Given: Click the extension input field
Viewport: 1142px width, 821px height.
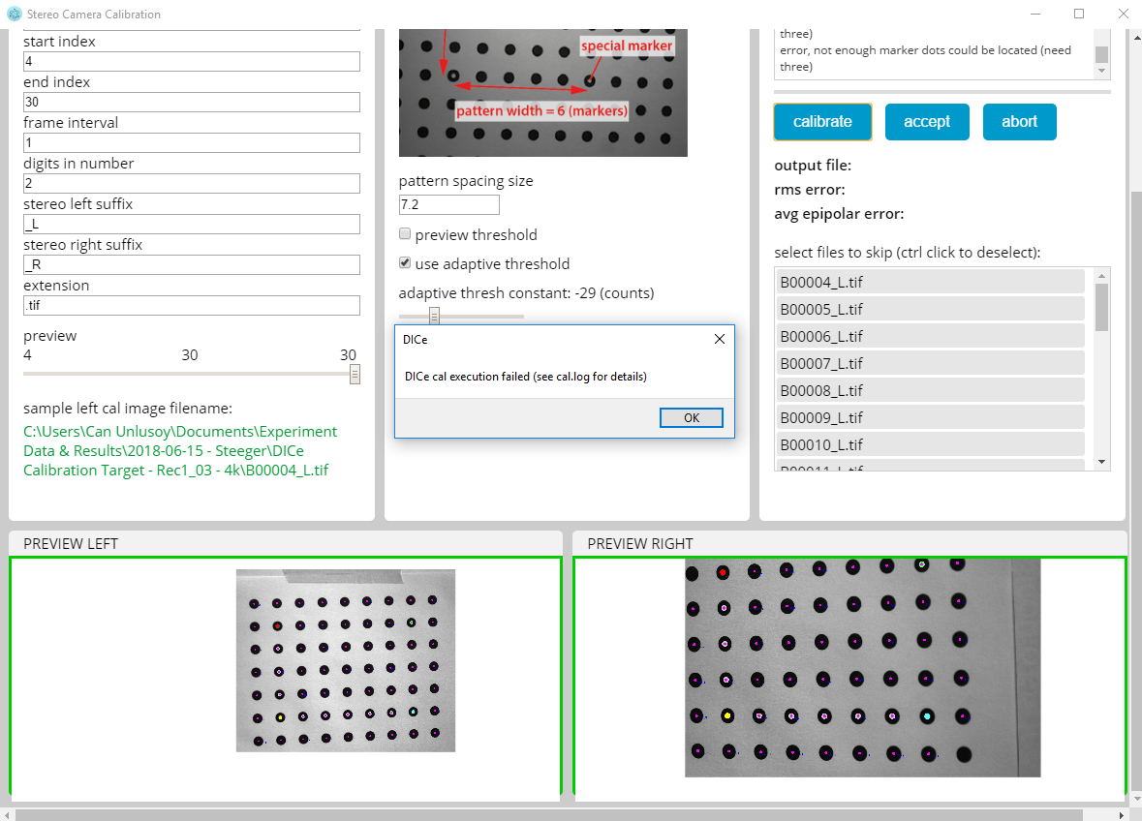Looking at the screenshot, I should point(191,305).
